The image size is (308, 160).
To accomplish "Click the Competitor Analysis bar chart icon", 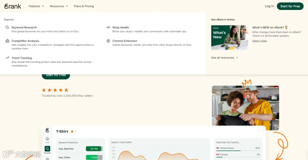I will [7, 41].
